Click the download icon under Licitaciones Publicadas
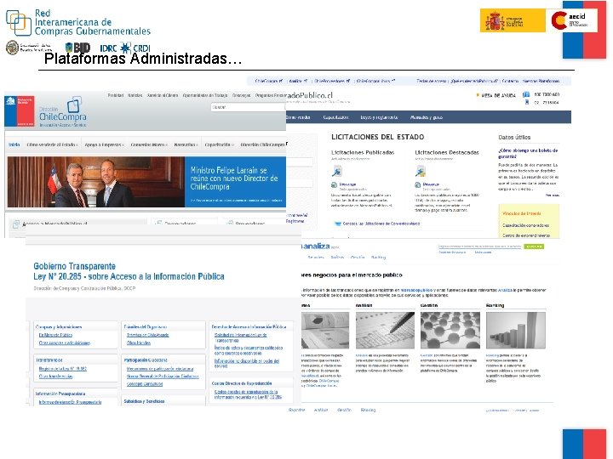The image size is (613, 459). [x=334, y=184]
